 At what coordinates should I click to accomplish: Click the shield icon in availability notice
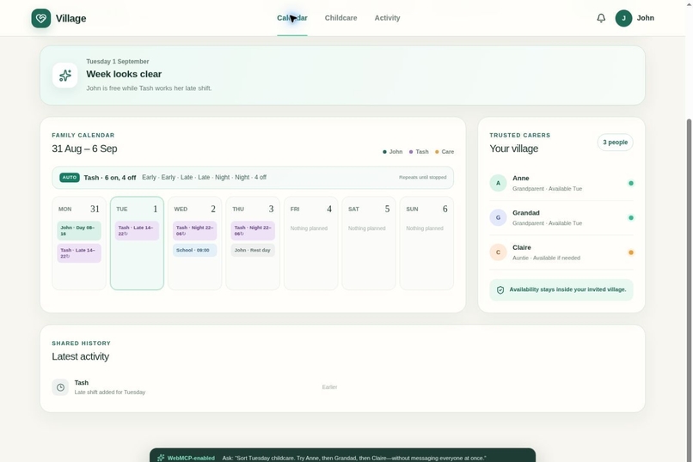(x=500, y=290)
